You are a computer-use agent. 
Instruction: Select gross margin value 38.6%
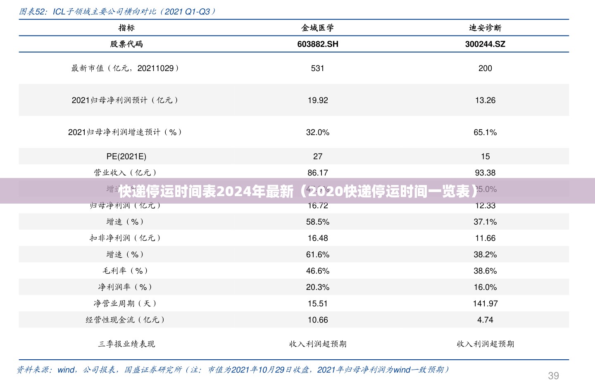[x=485, y=271]
